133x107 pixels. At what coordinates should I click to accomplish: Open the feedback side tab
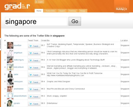coord(1,44)
